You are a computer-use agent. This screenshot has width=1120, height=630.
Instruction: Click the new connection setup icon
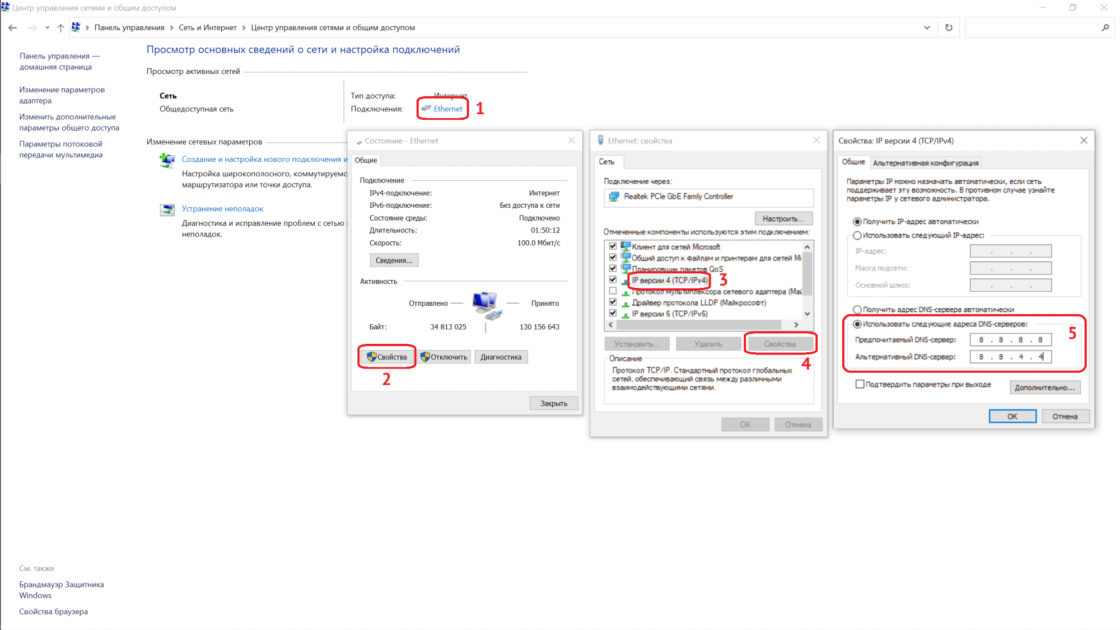[167, 161]
